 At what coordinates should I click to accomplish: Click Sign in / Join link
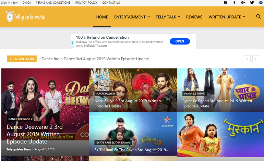click(x=10, y=3)
